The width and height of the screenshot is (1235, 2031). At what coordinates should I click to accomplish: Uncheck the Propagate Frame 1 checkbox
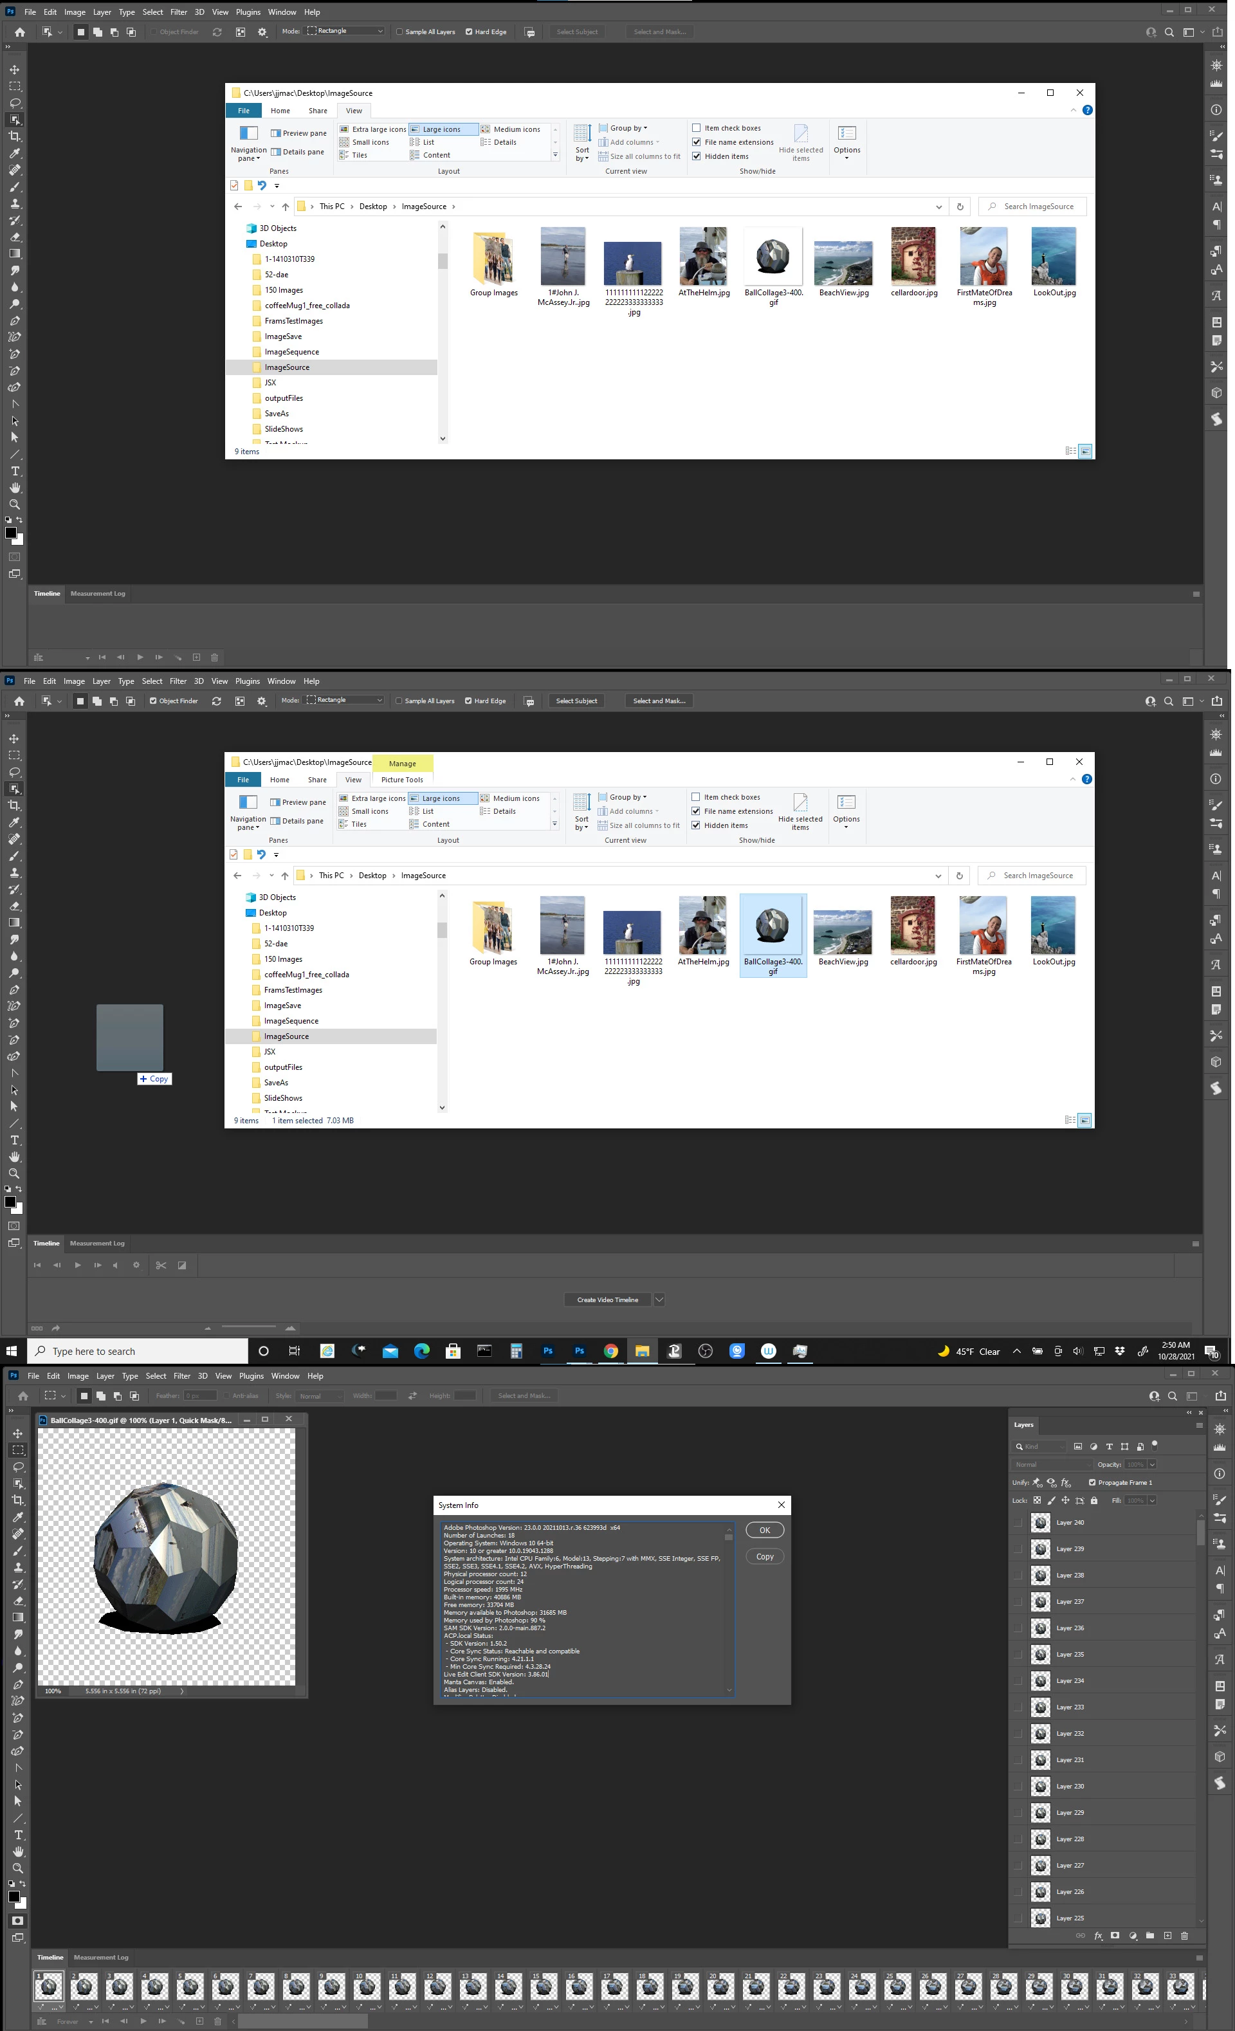(x=1092, y=1482)
